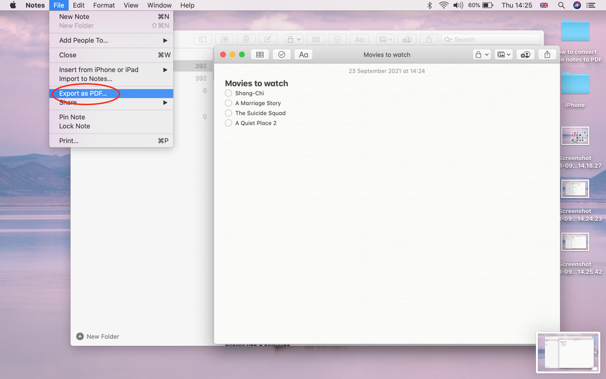Click the collaboration icon in the note toolbar
Image resolution: width=606 pixels, height=379 pixels.
525,54
